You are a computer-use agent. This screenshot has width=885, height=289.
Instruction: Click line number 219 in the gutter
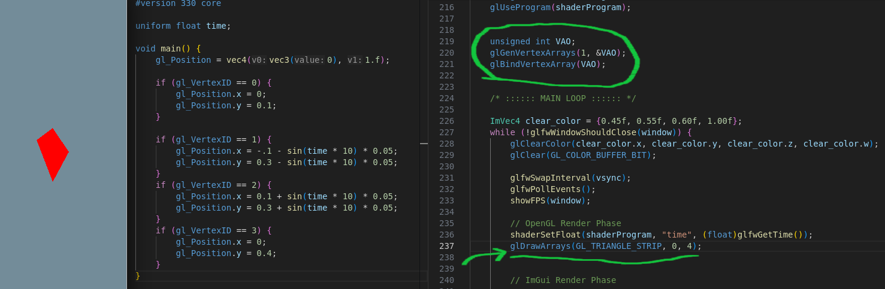[x=446, y=41]
